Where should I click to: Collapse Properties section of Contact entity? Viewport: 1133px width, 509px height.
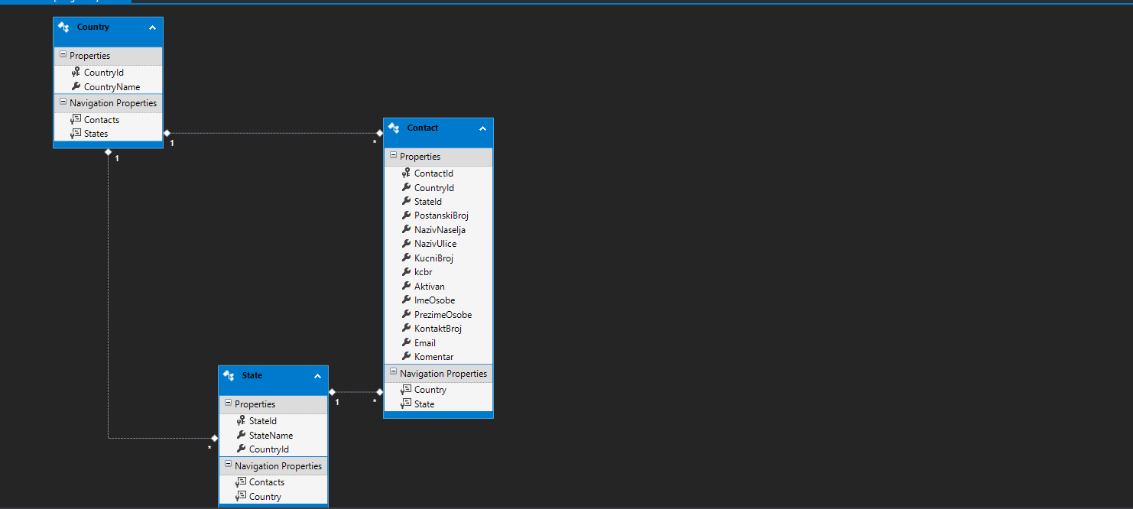tap(393, 156)
